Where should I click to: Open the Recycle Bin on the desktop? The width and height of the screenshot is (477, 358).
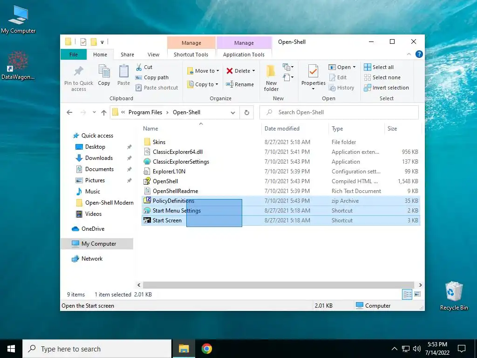pos(454,296)
